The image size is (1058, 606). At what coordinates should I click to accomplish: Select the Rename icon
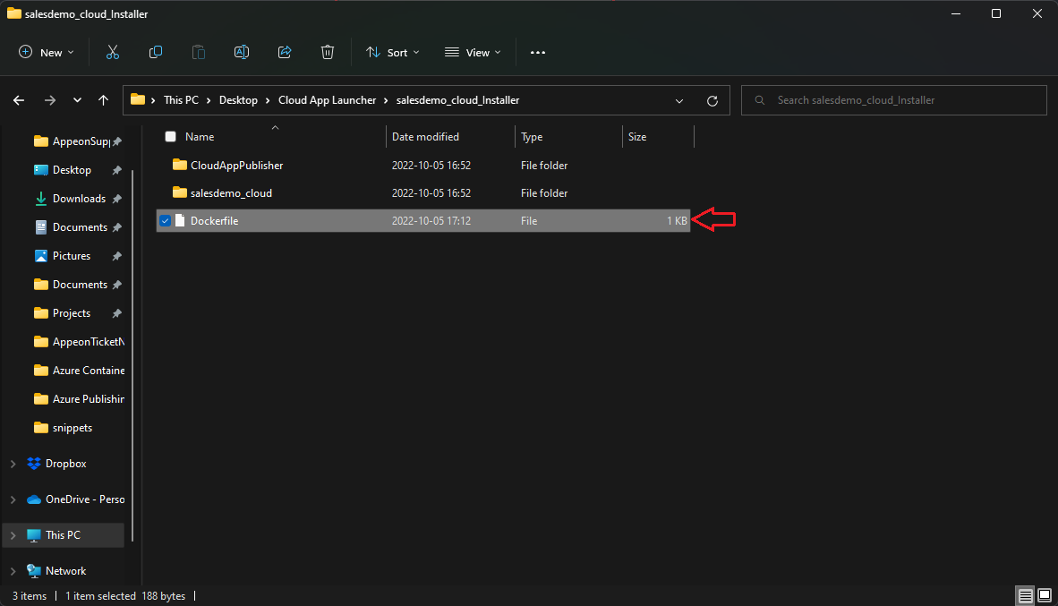point(241,52)
